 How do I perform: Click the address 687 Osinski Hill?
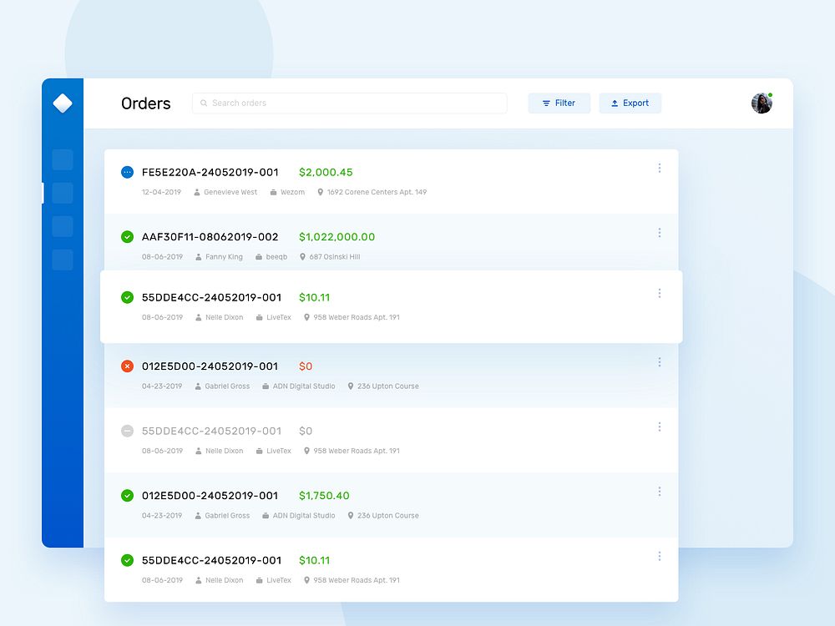(335, 256)
